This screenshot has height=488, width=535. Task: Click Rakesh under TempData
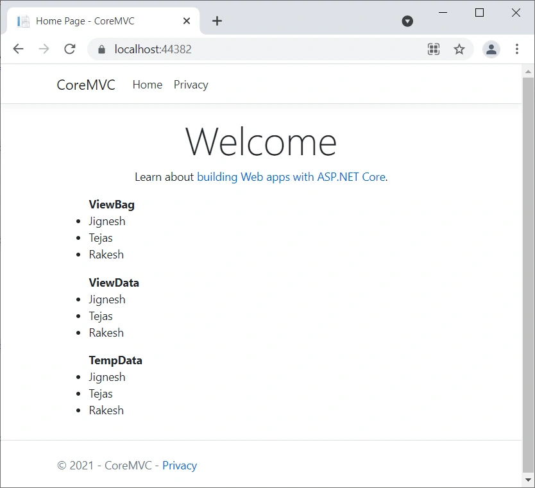pyautogui.click(x=106, y=410)
